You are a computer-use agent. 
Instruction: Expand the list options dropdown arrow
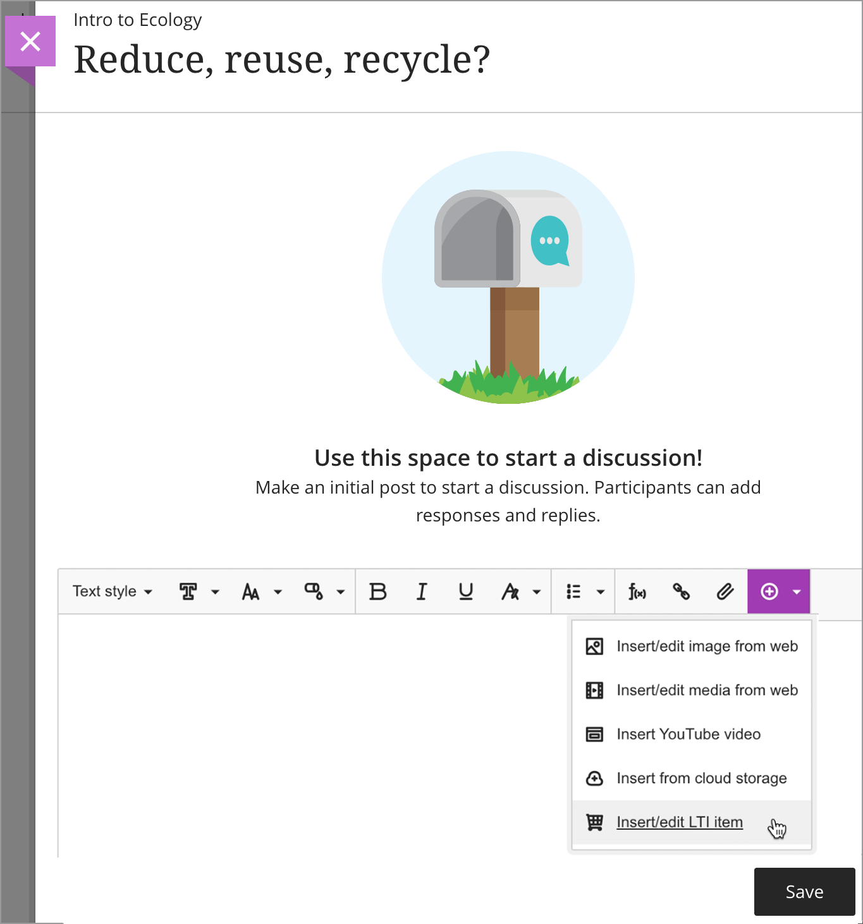point(601,592)
